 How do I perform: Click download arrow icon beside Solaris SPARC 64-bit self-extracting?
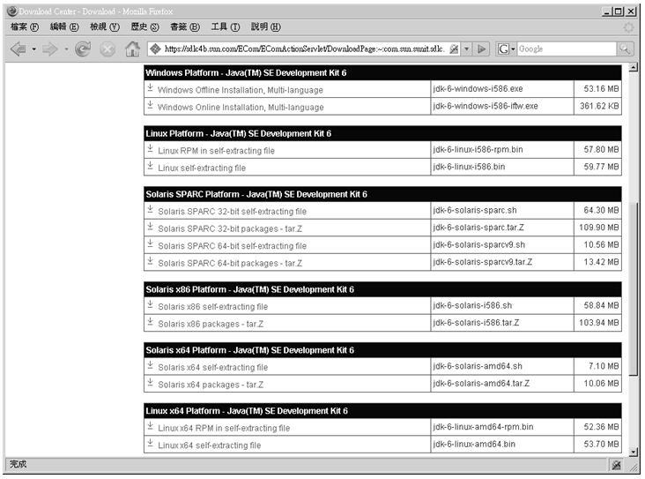(x=150, y=243)
